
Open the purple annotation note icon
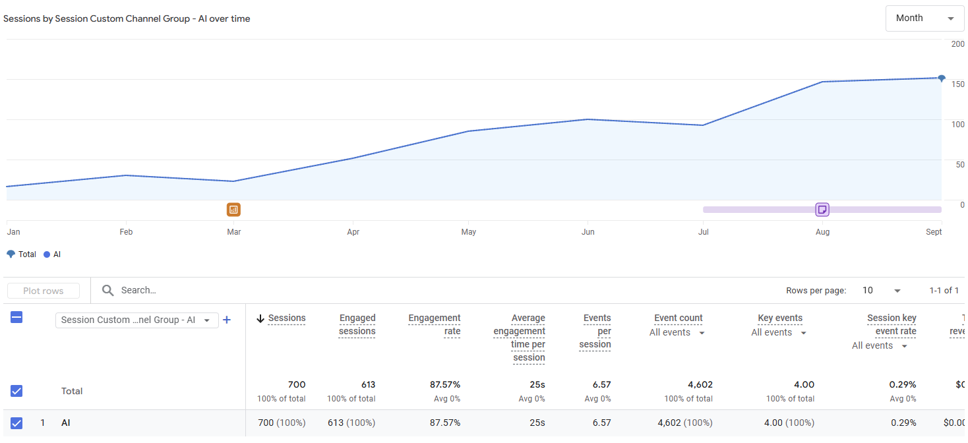822,210
